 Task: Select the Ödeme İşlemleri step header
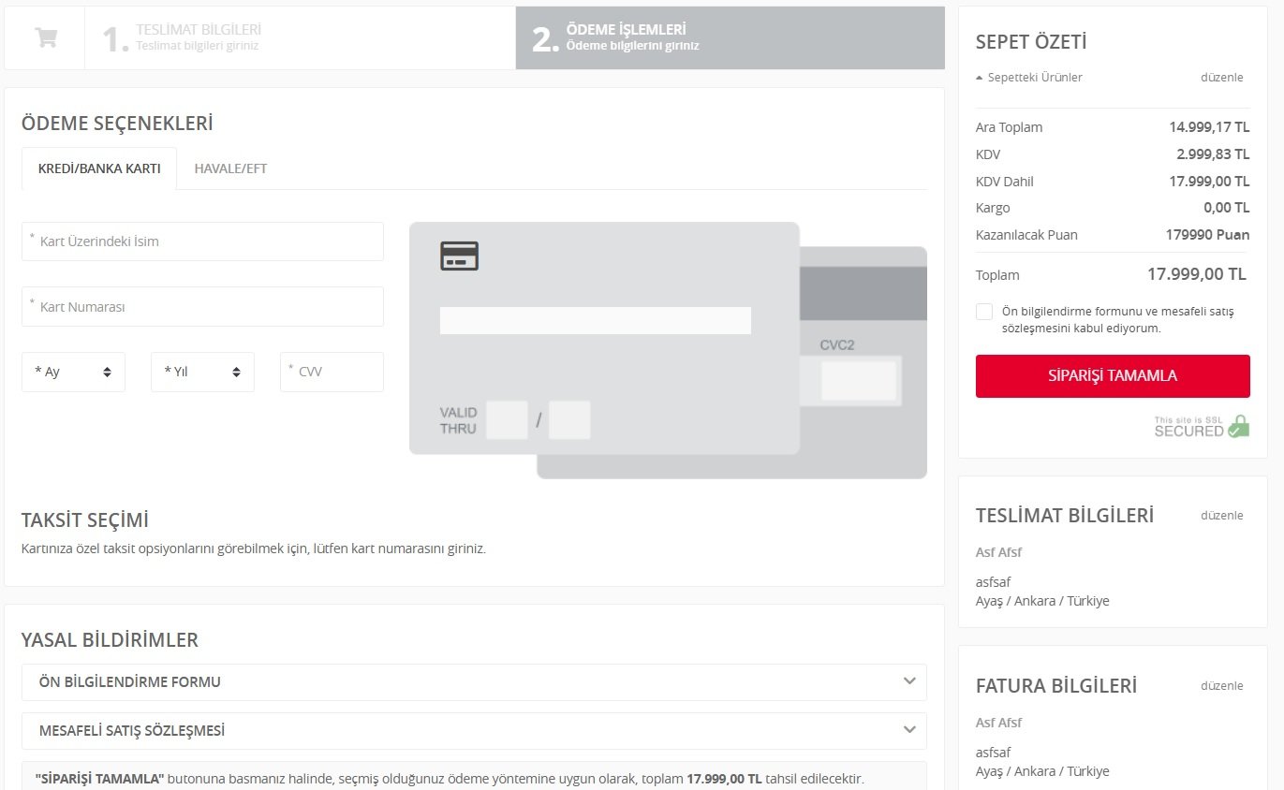(632, 37)
